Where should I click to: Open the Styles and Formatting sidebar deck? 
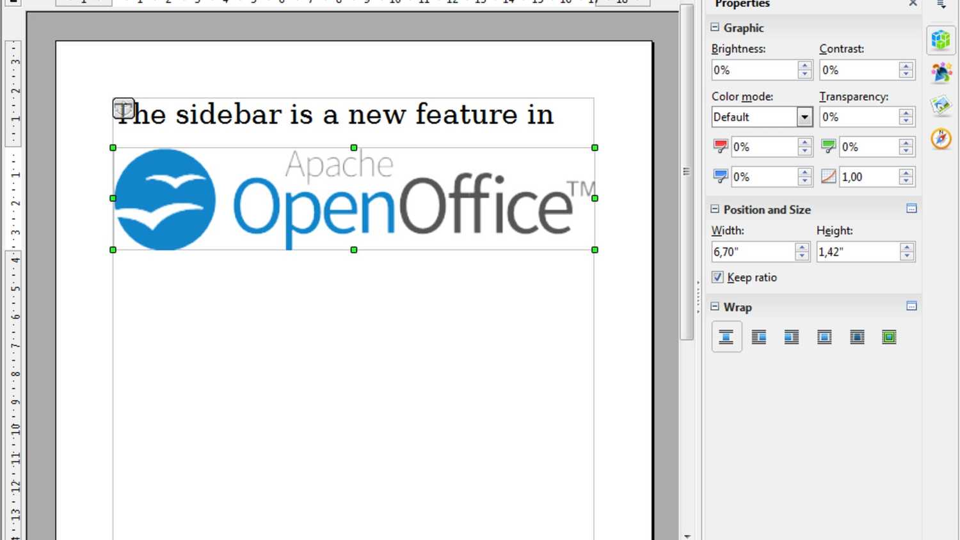941,72
